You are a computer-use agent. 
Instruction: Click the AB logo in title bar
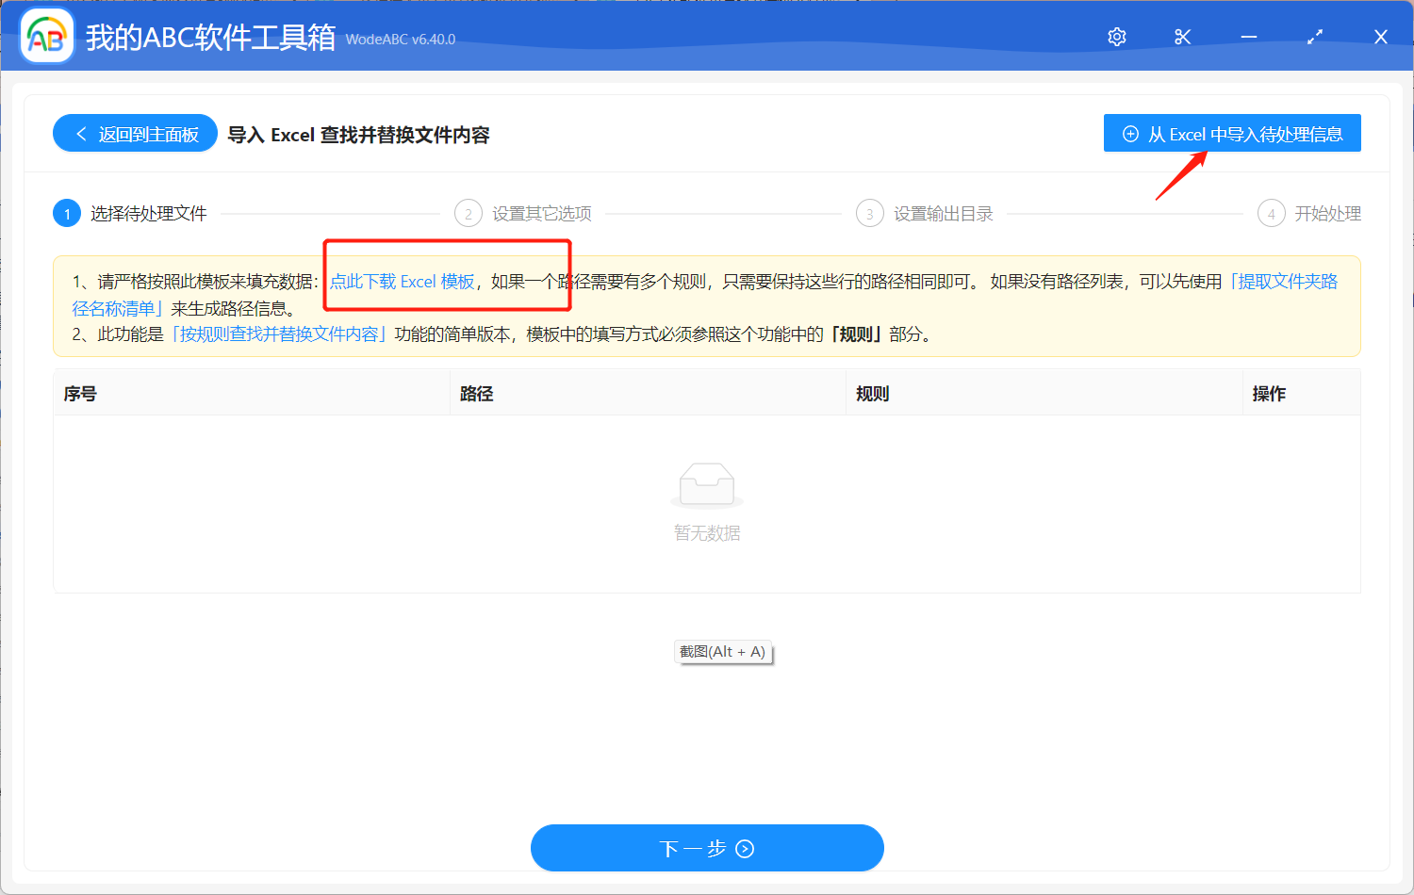tap(46, 36)
